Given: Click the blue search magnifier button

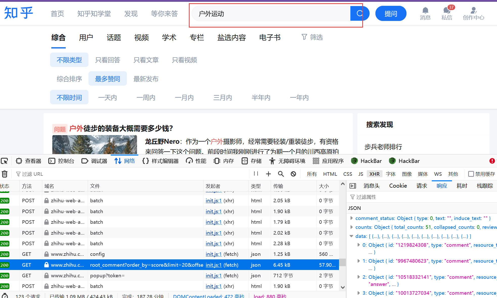Looking at the screenshot, I should pyautogui.click(x=360, y=13).
